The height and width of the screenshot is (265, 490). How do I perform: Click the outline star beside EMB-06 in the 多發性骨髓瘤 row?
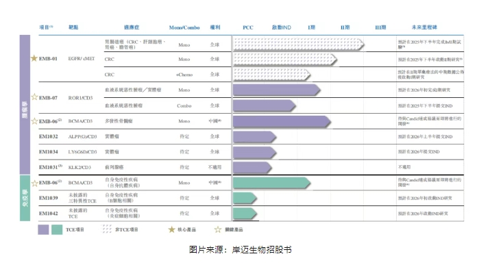point(34,121)
